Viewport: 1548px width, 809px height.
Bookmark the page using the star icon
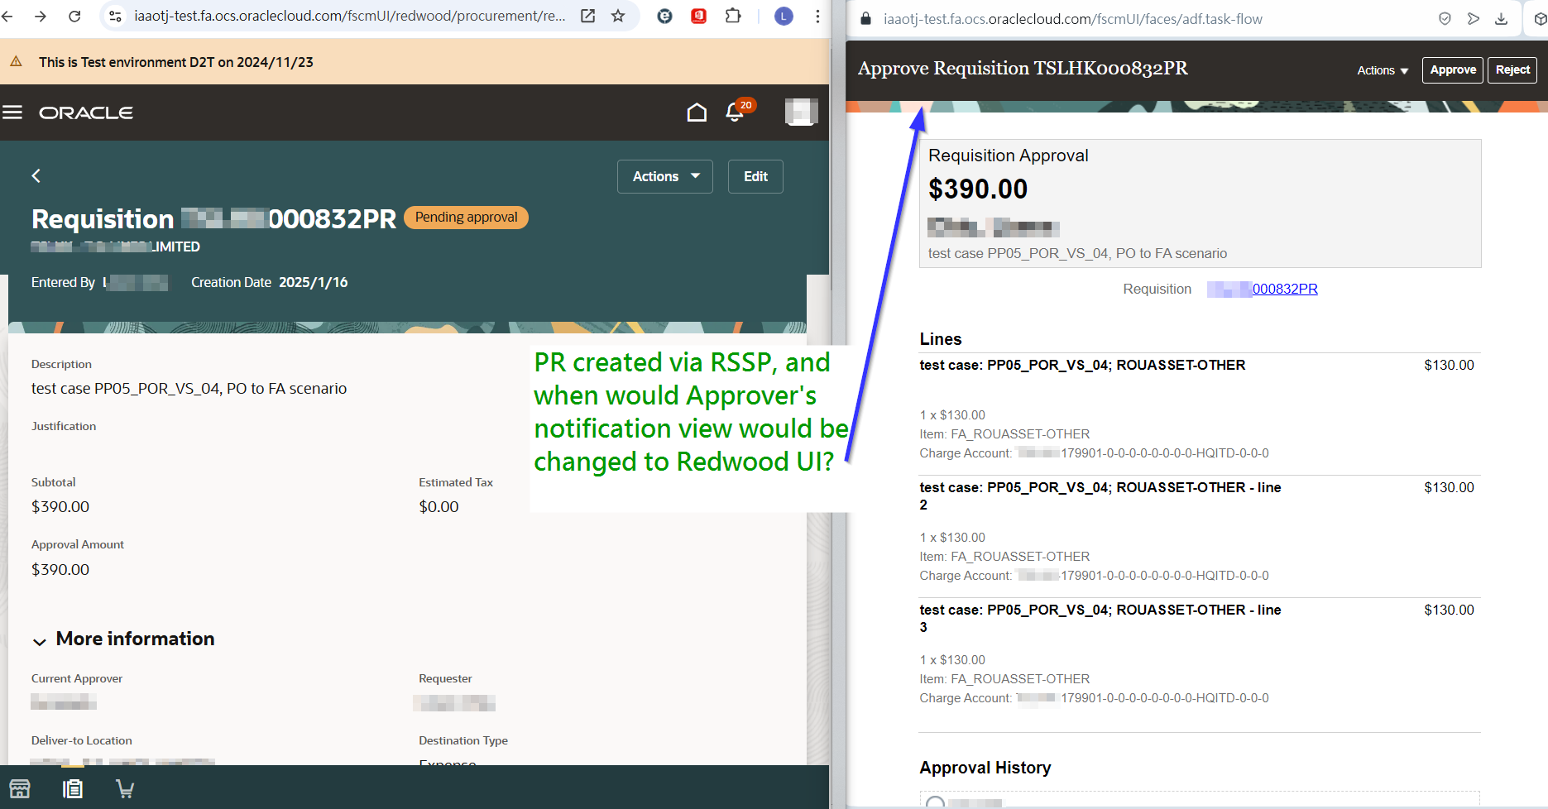(618, 16)
